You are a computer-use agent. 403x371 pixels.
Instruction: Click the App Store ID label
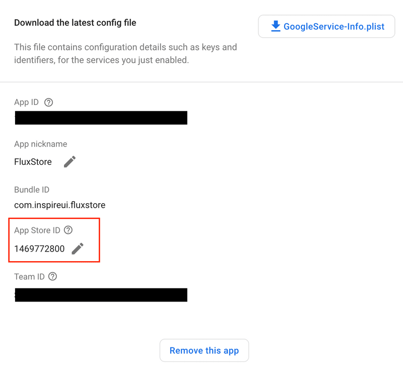click(37, 230)
